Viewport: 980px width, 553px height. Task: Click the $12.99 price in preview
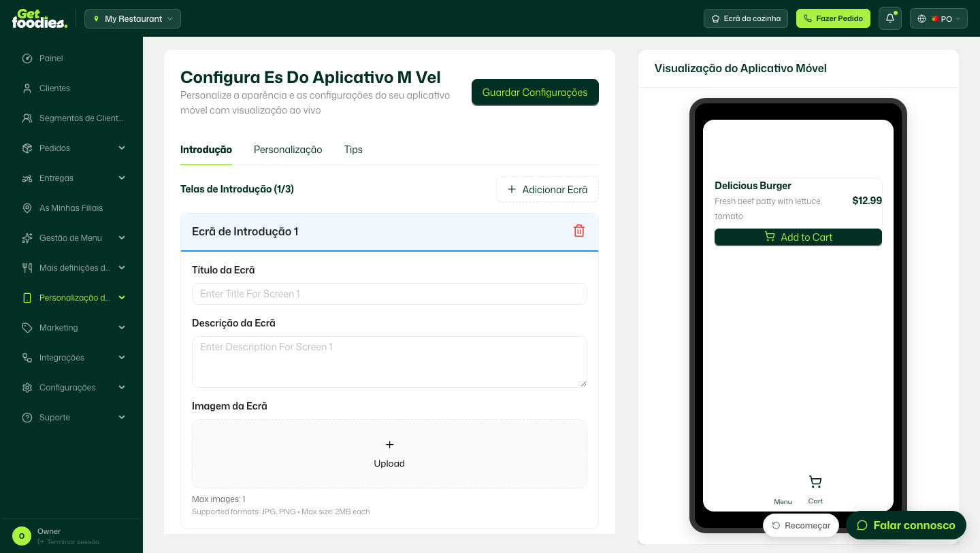pos(867,201)
